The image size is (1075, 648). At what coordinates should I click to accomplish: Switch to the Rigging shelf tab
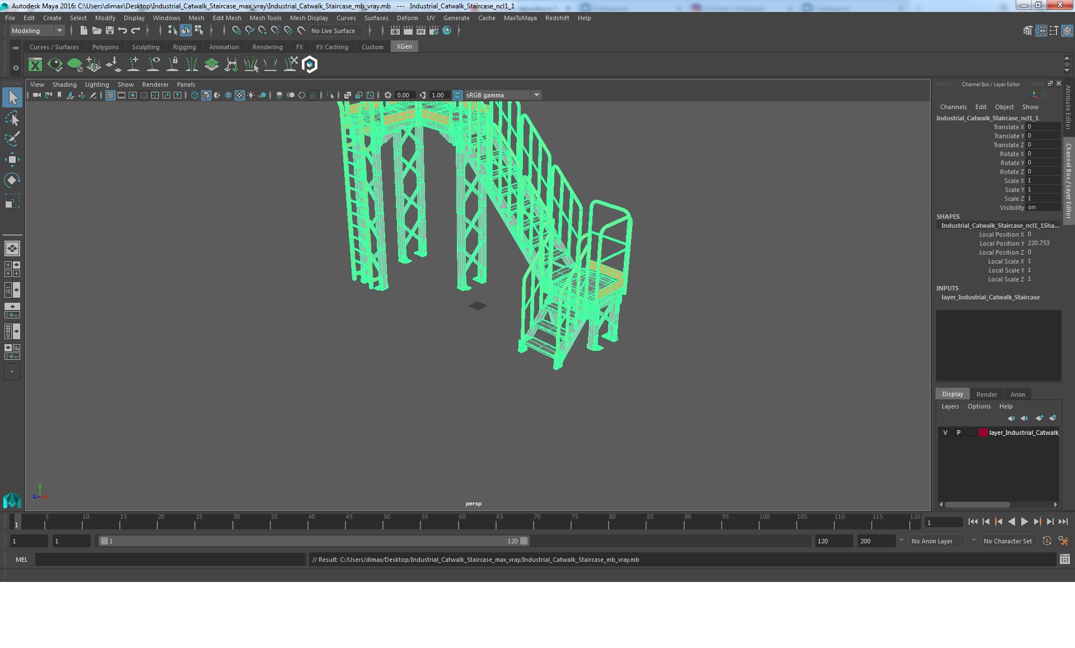184,47
